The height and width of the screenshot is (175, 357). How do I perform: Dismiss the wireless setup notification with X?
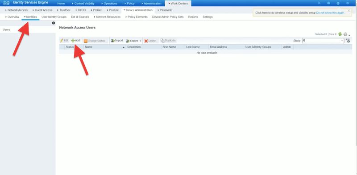349,10
